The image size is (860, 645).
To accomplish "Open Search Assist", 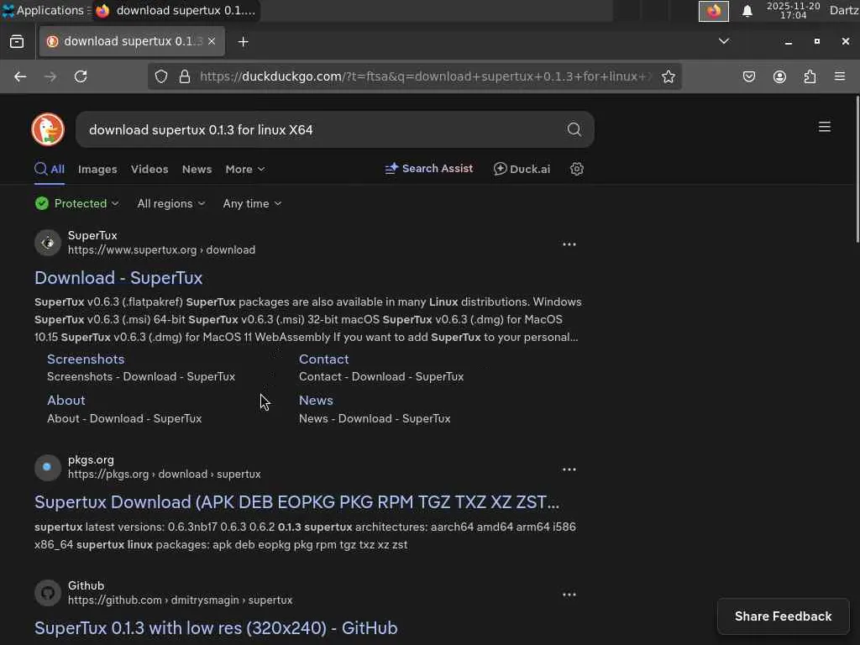I will click(429, 168).
